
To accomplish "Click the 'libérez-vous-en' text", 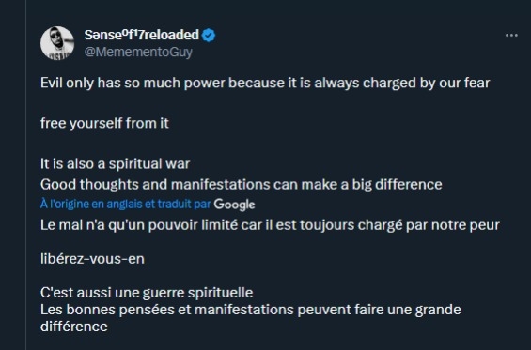I will [x=92, y=259].
